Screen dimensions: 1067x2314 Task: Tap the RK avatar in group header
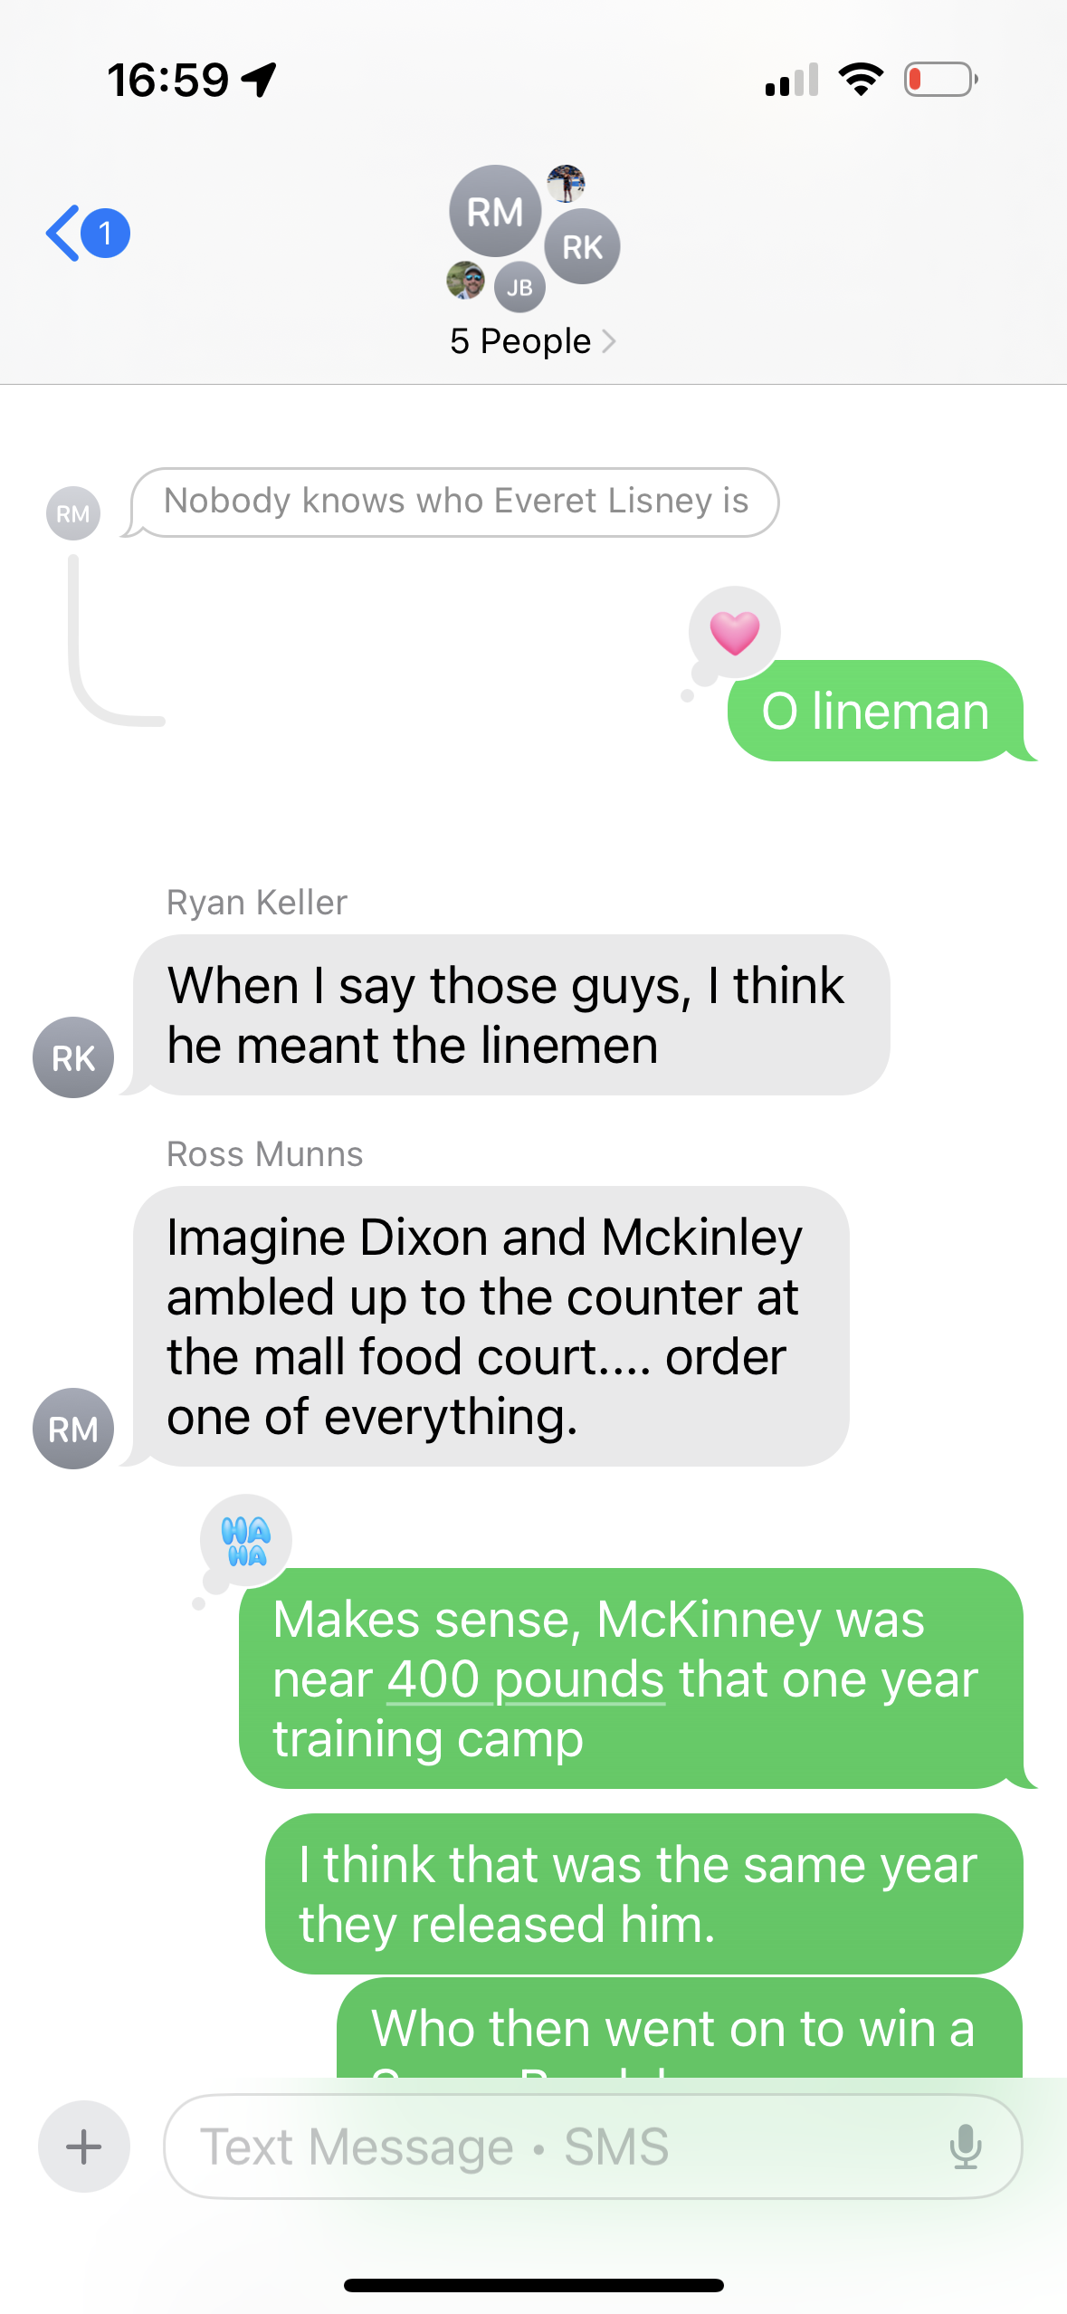coord(582,246)
